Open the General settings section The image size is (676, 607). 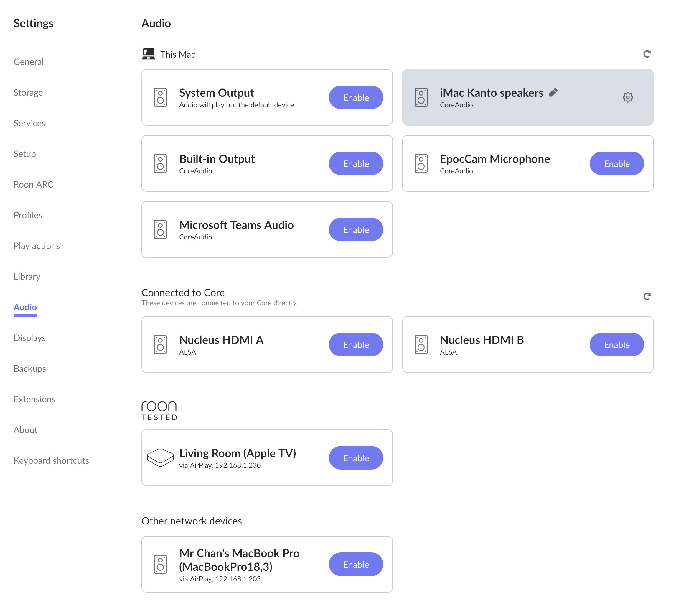pos(29,62)
